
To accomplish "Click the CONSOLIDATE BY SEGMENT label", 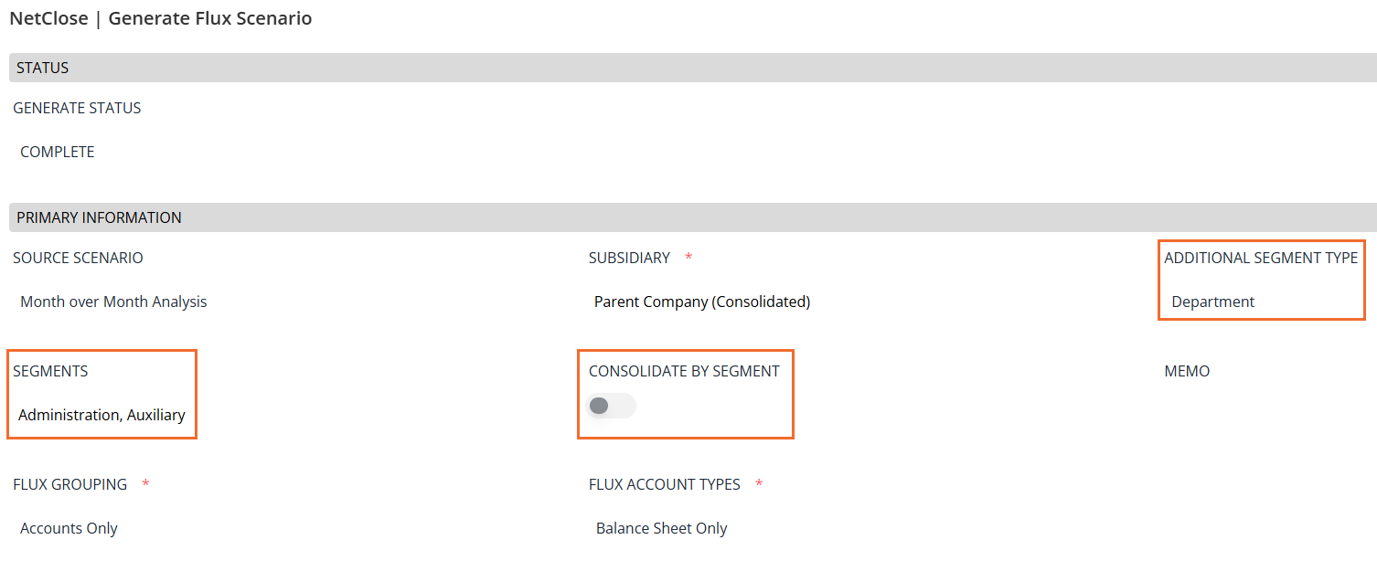I will (684, 371).
